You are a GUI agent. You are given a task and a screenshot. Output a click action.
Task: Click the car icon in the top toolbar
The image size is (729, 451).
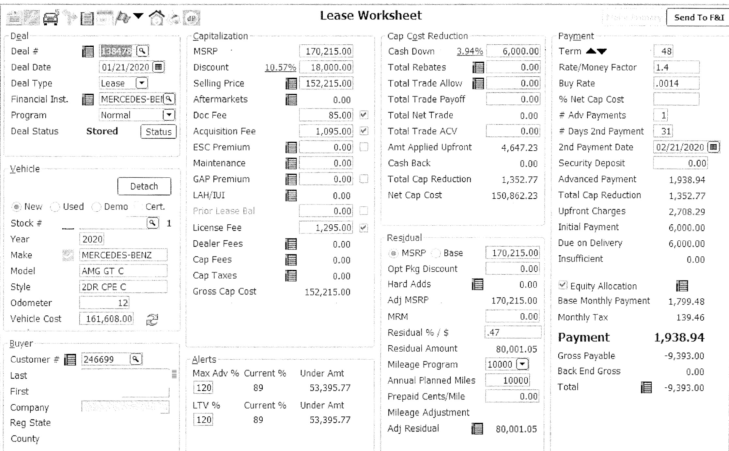tap(51, 18)
